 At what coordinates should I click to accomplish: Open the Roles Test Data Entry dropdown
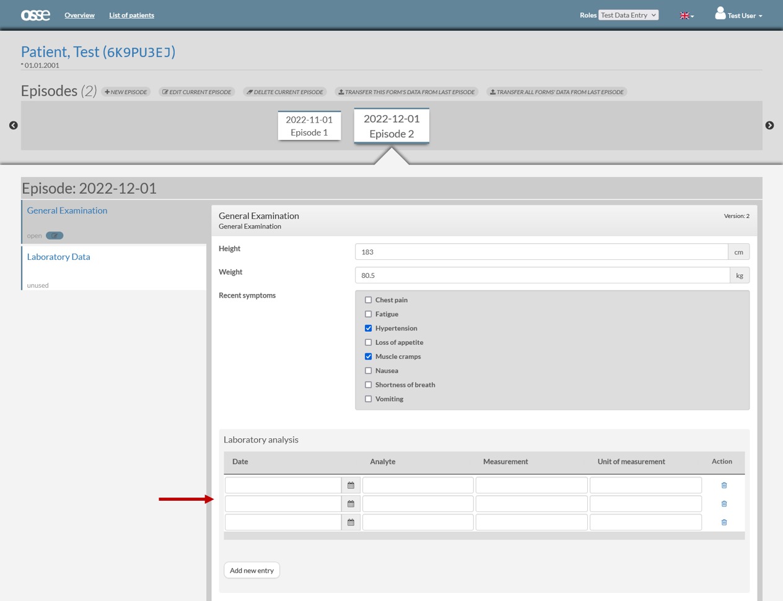[628, 15]
